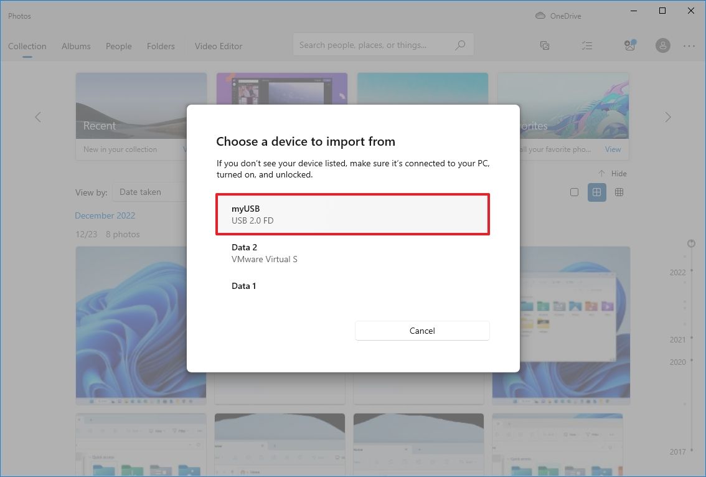Screen dimensions: 706x477
Task: Collapse the carousel using the left chevron
Action: click(x=38, y=116)
